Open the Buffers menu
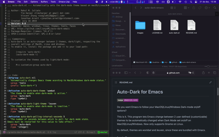Viewport: 219px width, 137px height. pos(44,2)
